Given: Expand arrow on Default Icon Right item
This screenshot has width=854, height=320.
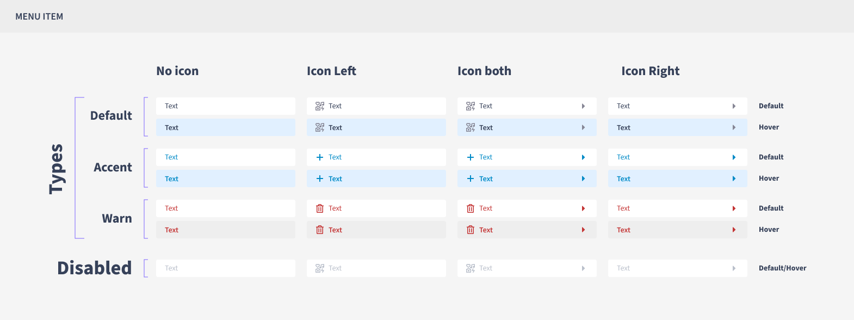Looking at the screenshot, I should tap(734, 106).
